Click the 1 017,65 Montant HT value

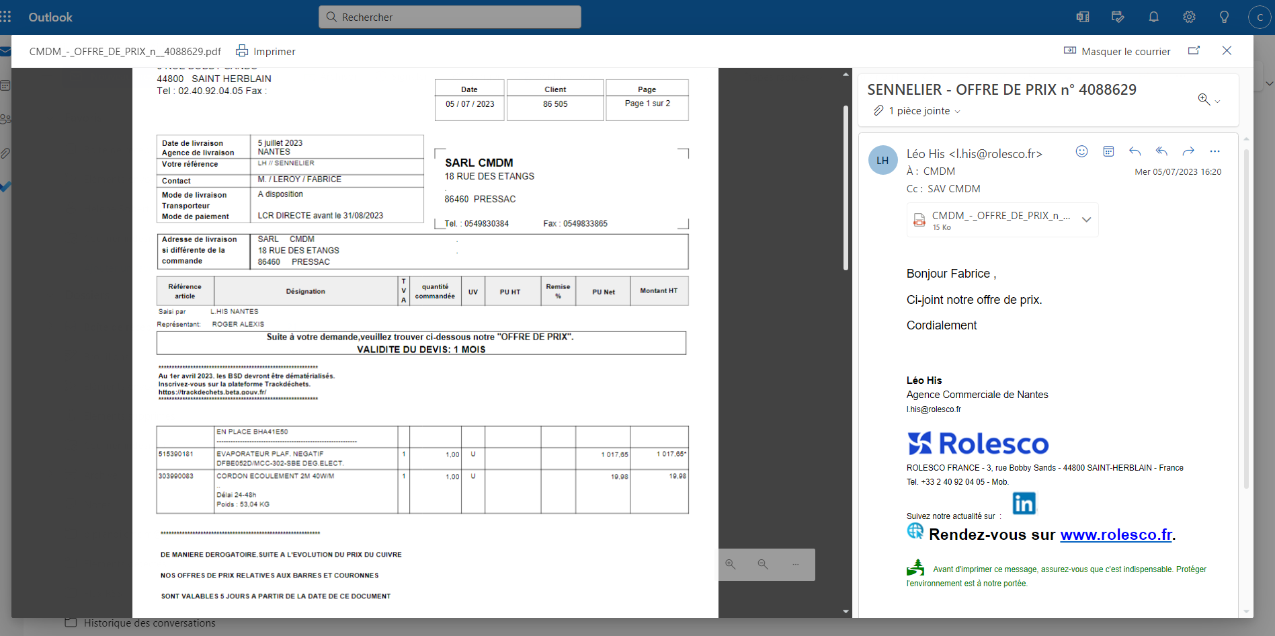[x=671, y=454]
